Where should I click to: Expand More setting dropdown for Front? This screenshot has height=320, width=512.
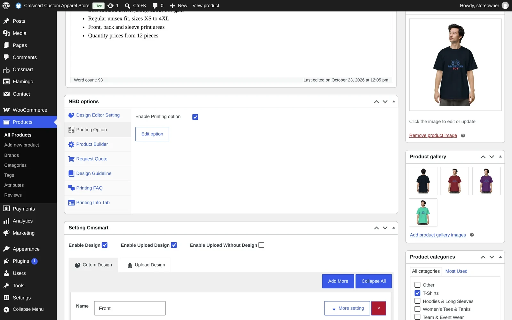pyautogui.click(x=347, y=308)
